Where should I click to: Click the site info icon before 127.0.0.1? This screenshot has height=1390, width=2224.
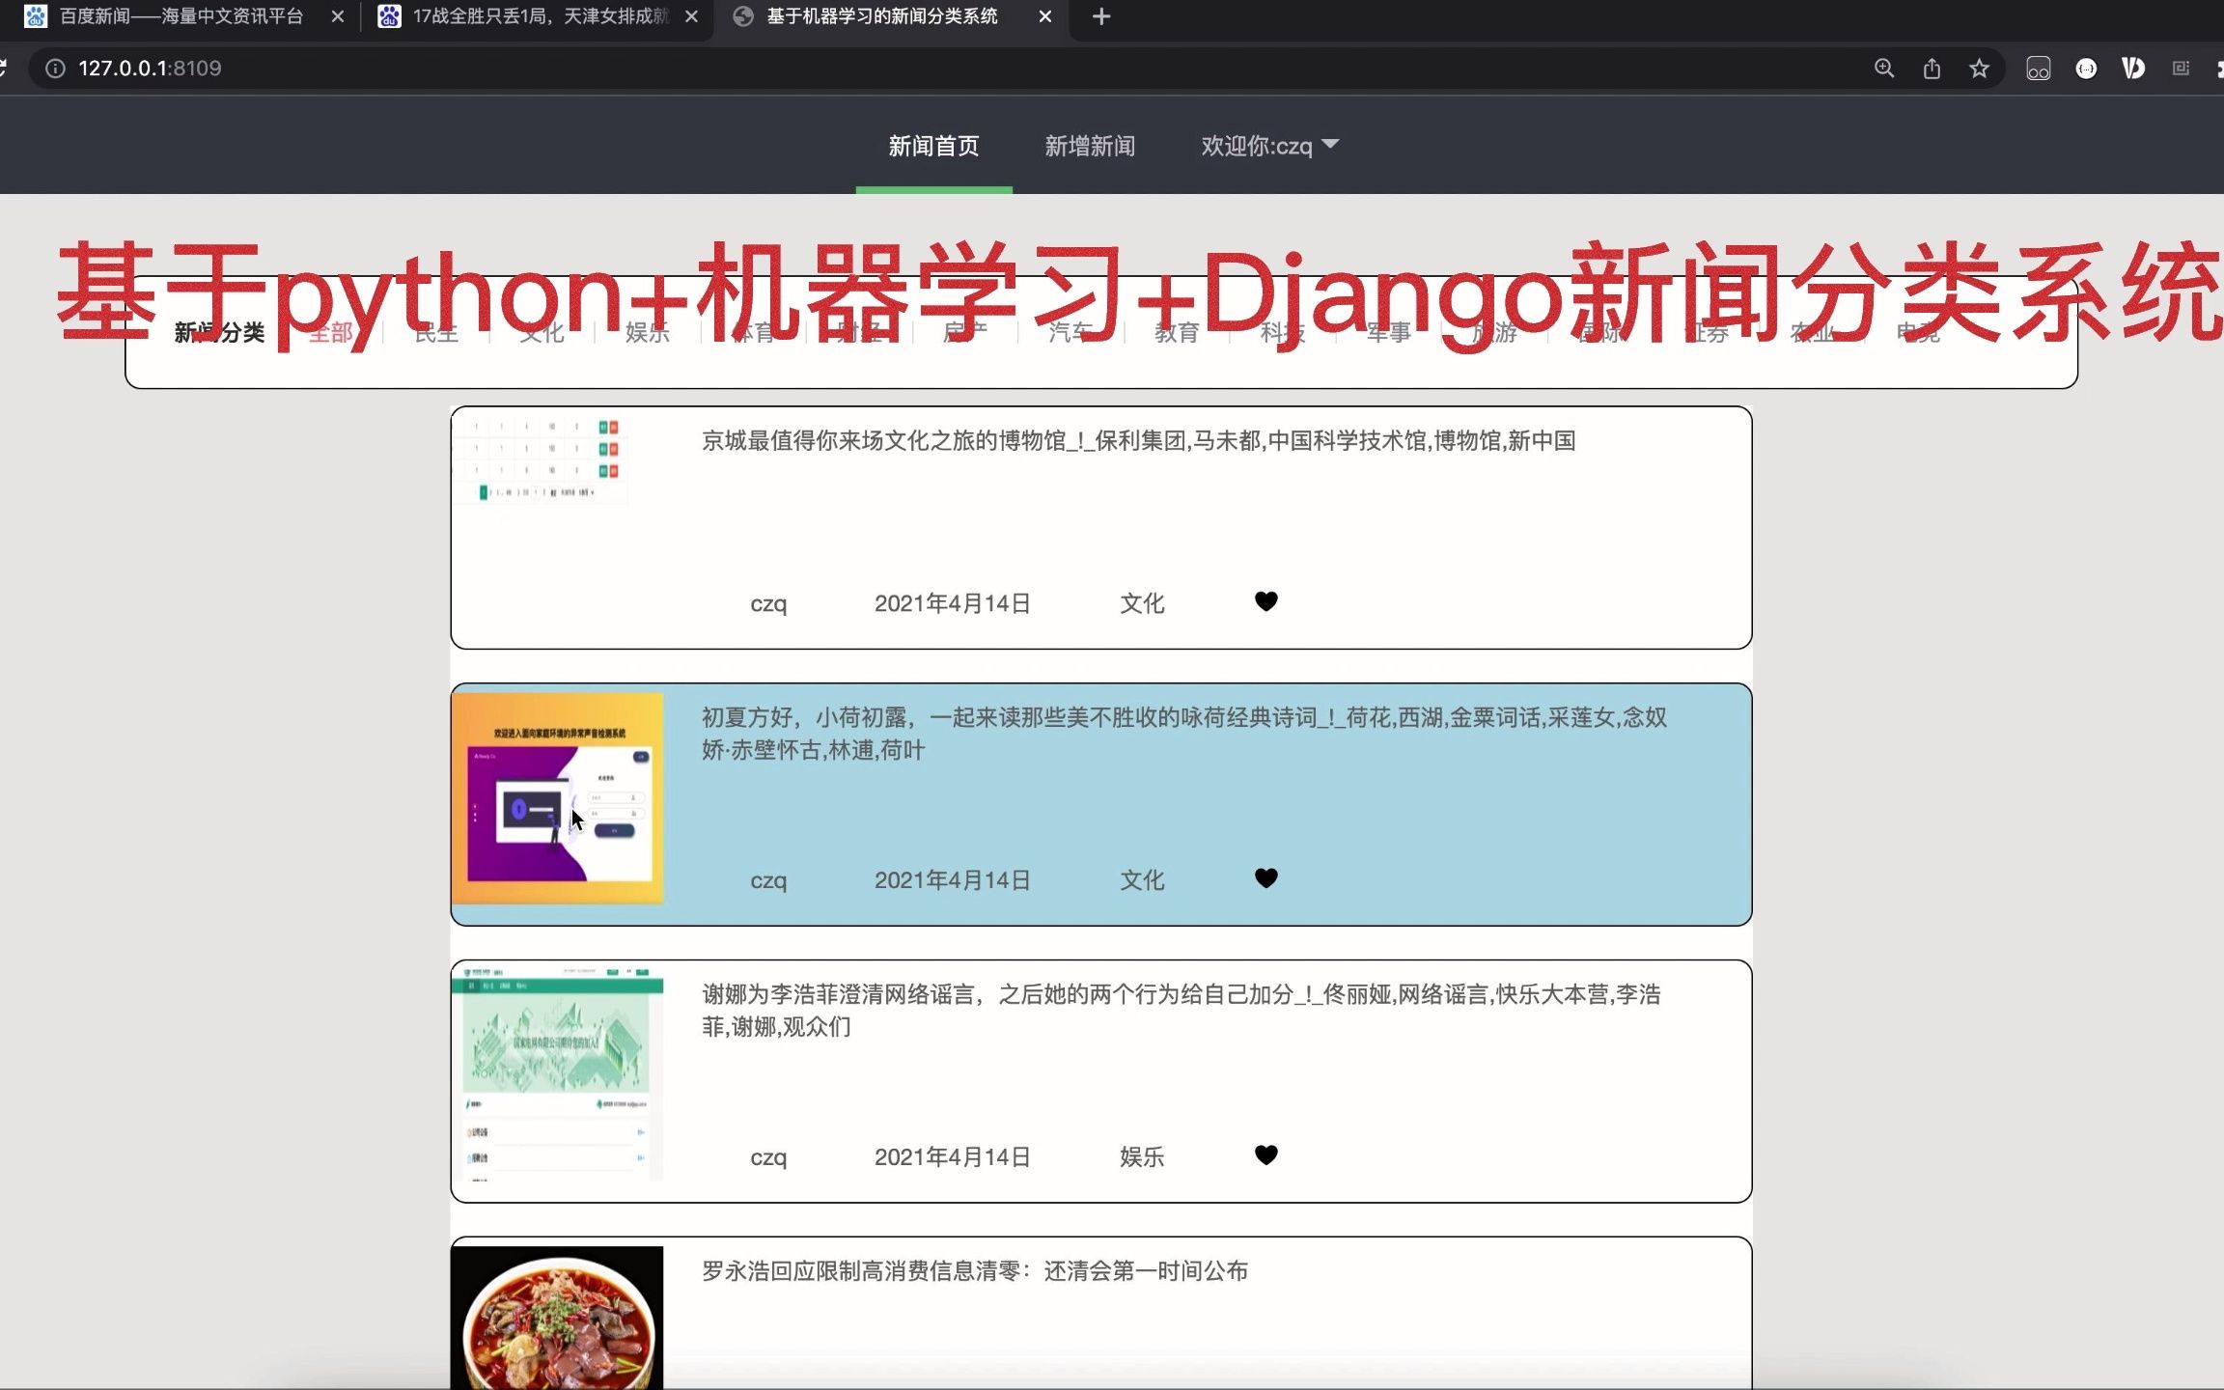click(55, 69)
